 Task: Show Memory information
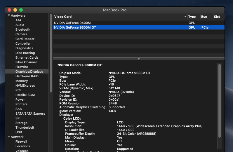tap(22, 81)
